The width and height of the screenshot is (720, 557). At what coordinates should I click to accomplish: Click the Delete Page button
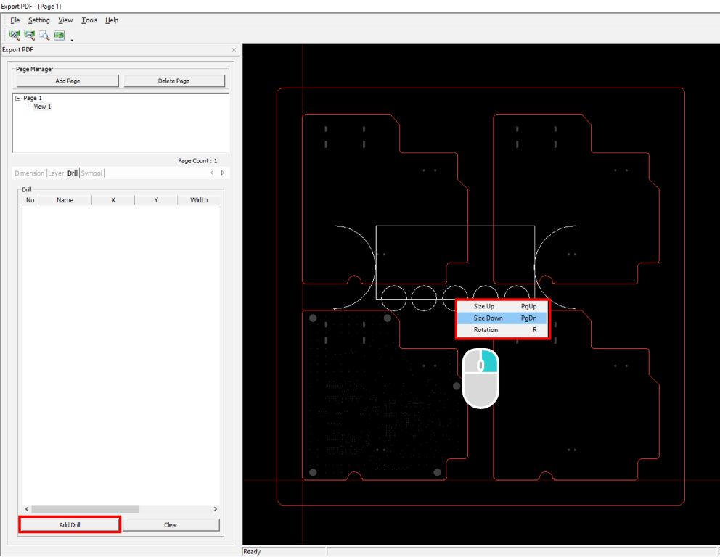(x=173, y=81)
